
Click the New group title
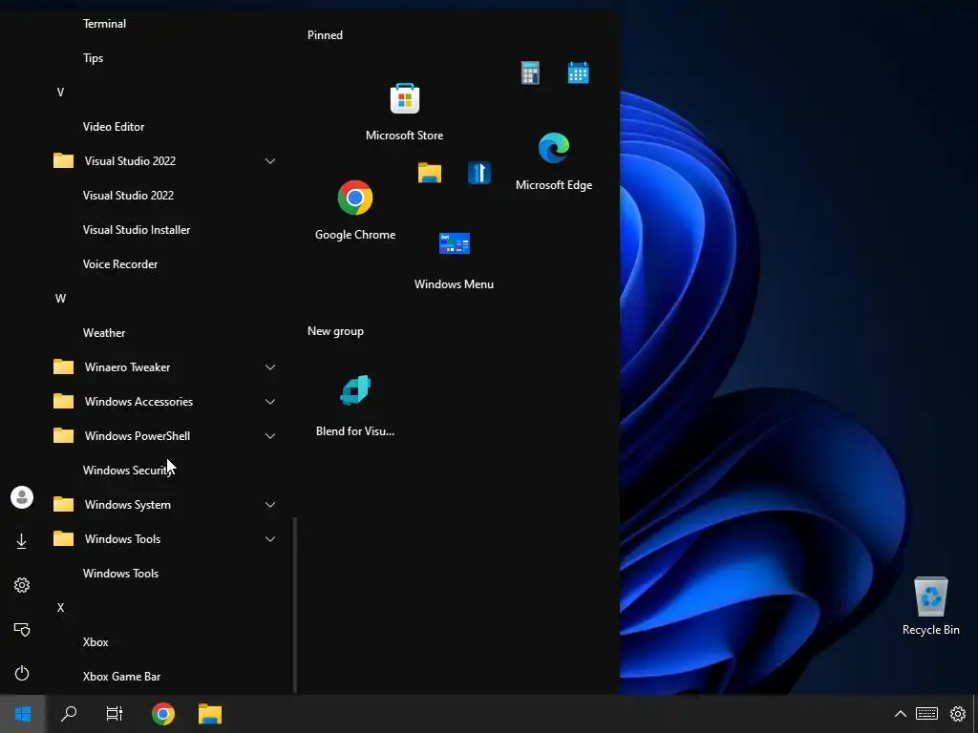[x=335, y=331]
